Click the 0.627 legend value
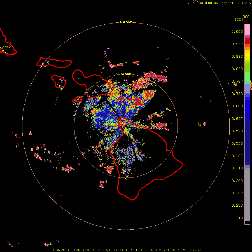Screen dimensions: 252x252 pos(237,119)
